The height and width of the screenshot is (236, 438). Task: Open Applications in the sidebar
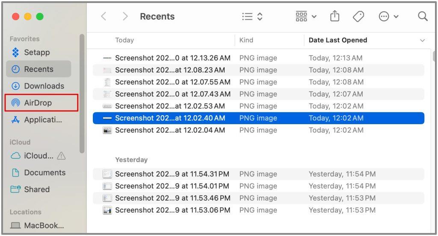tap(38, 120)
